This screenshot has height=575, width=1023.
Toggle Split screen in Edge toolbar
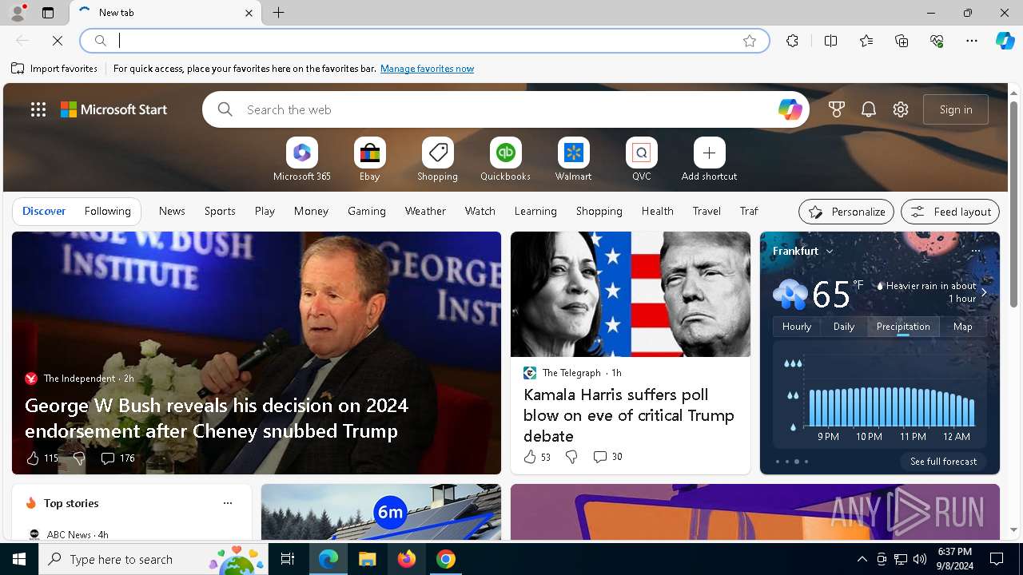point(830,41)
